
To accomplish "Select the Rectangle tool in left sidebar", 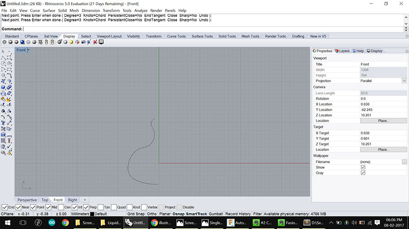I will pyautogui.click(x=9, y=69).
